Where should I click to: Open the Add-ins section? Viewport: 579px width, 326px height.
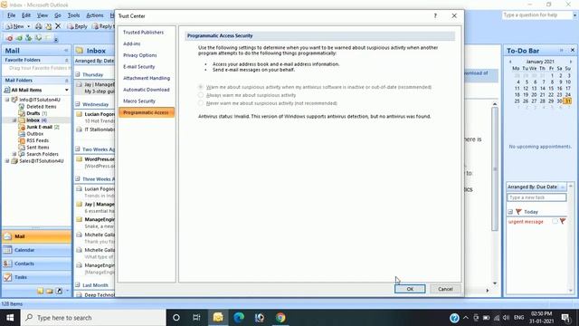(x=132, y=43)
